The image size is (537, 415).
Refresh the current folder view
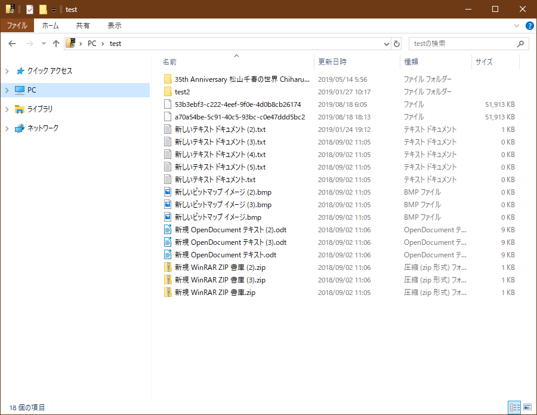coord(397,44)
